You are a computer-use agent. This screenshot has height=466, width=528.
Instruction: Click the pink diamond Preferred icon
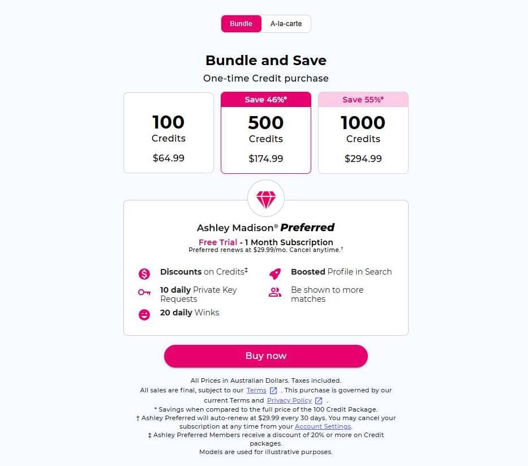(x=265, y=198)
